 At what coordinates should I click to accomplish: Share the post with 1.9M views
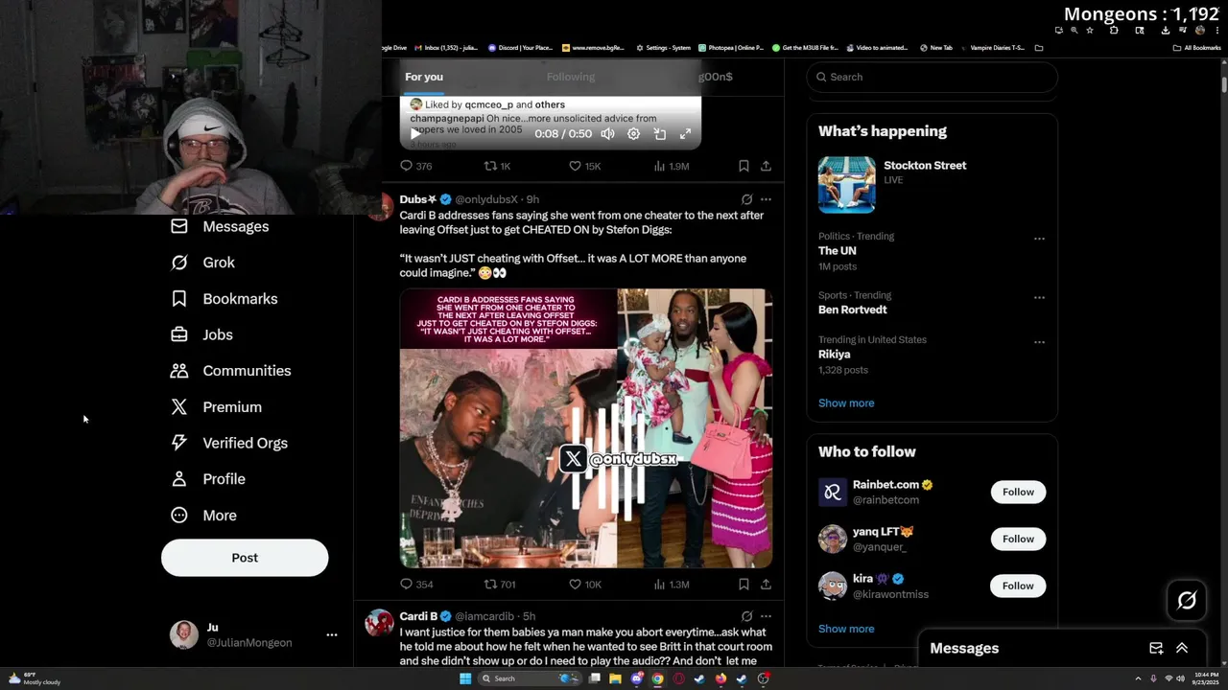click(x=766, y=166)
